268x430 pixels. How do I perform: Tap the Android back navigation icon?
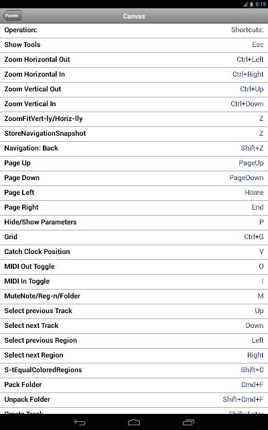(80, 423)
